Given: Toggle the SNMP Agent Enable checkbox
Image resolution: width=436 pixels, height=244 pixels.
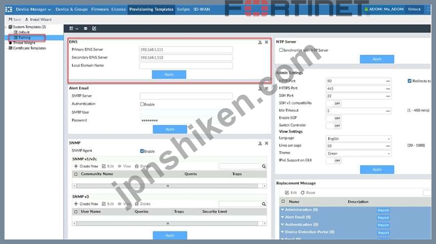Looking at the screenshot, I should pyautogui.click(x=142, y=151).
